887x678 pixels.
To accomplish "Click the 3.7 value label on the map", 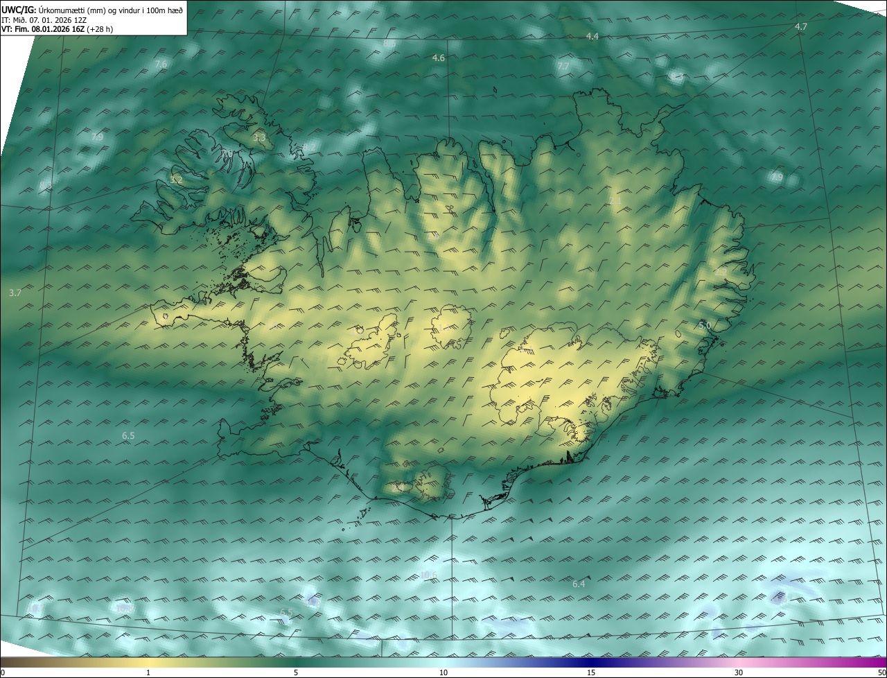I will click(x=15, y=293).
